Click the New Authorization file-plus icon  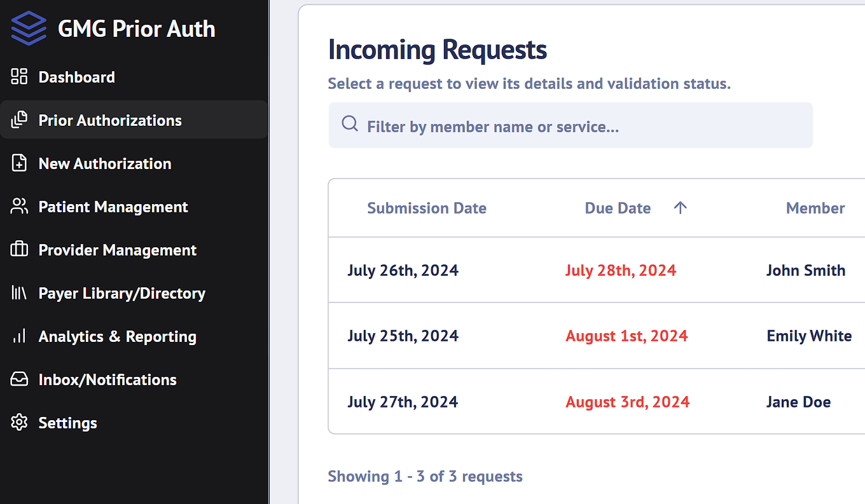click(20, 163)
